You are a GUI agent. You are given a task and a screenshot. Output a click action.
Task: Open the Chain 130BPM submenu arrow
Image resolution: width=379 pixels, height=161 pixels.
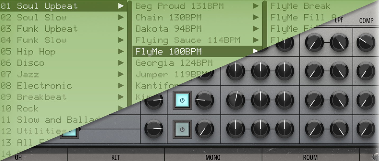coord(255,17)
